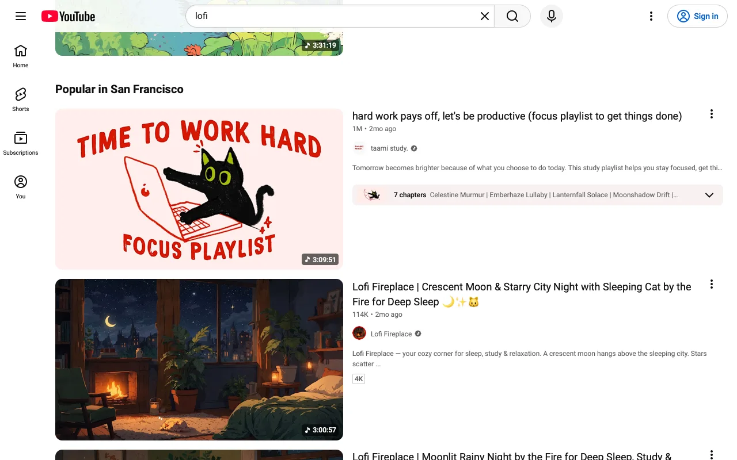Click the magnifier search button
This screenshot has height=460, width=737.
512,16
